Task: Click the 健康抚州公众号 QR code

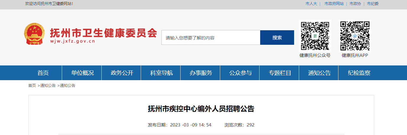Action: pyautogui.click(x=315, y=36)
